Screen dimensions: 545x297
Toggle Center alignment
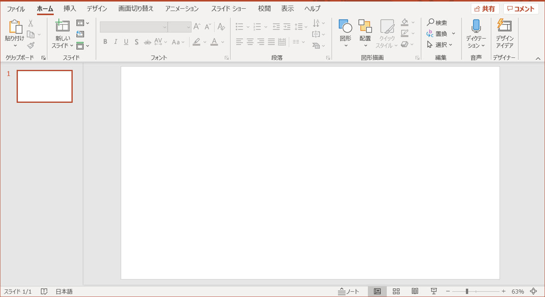pos(250,42)
